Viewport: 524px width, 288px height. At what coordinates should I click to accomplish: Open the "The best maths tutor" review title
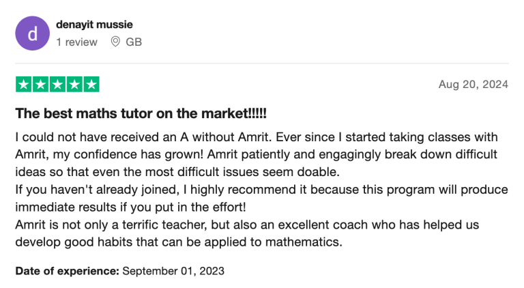tap(142, 113)
